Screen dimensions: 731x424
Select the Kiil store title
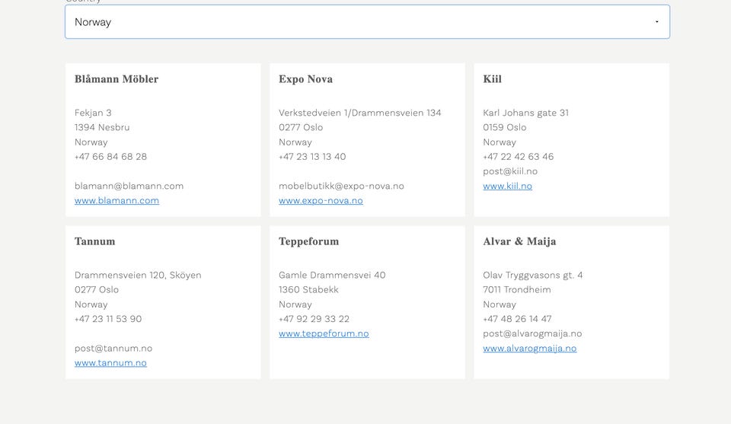492,79
